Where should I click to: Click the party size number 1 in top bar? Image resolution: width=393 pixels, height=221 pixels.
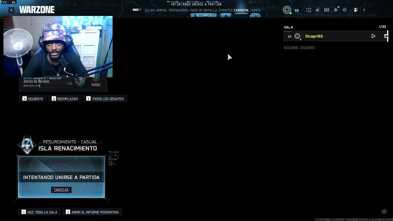[364, 10]
